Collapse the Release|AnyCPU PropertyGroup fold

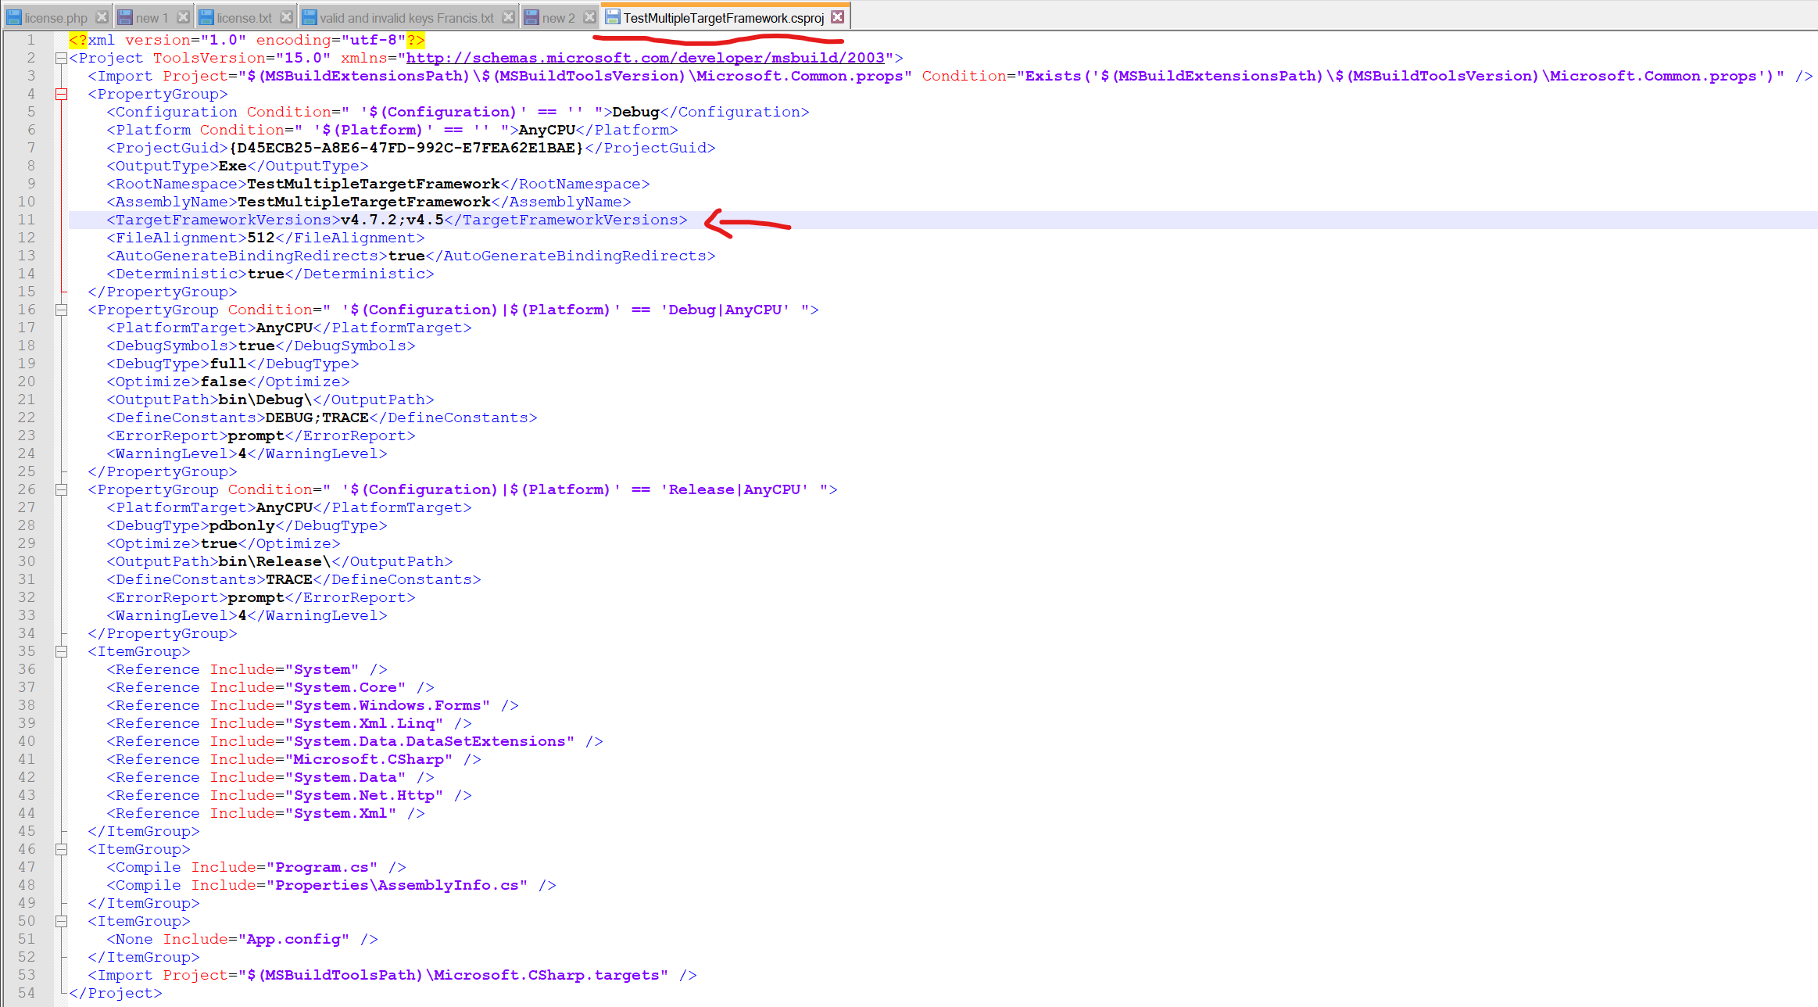61,489
